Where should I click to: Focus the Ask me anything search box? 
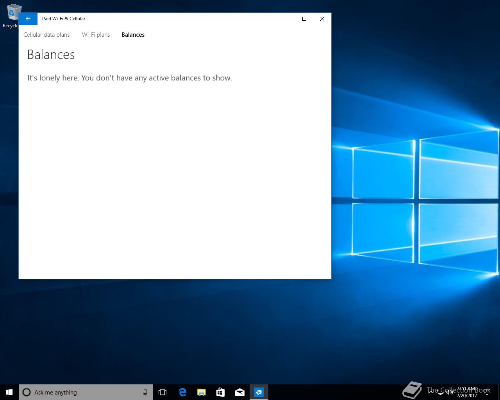pos(86,392)
